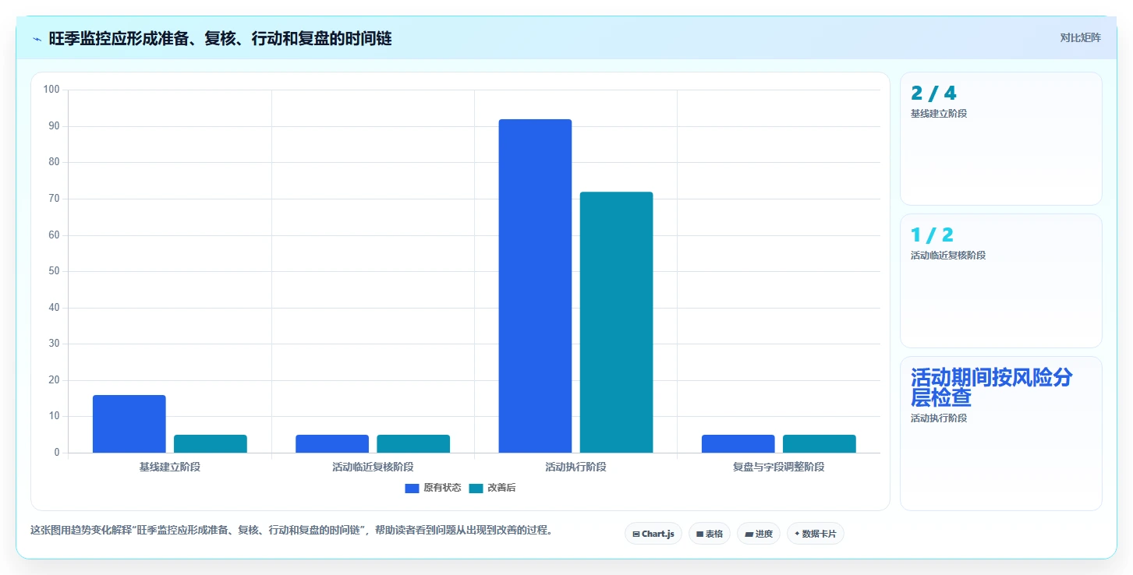Click the teal 活动执行阶段 bar at 72

tap(616, 323)
